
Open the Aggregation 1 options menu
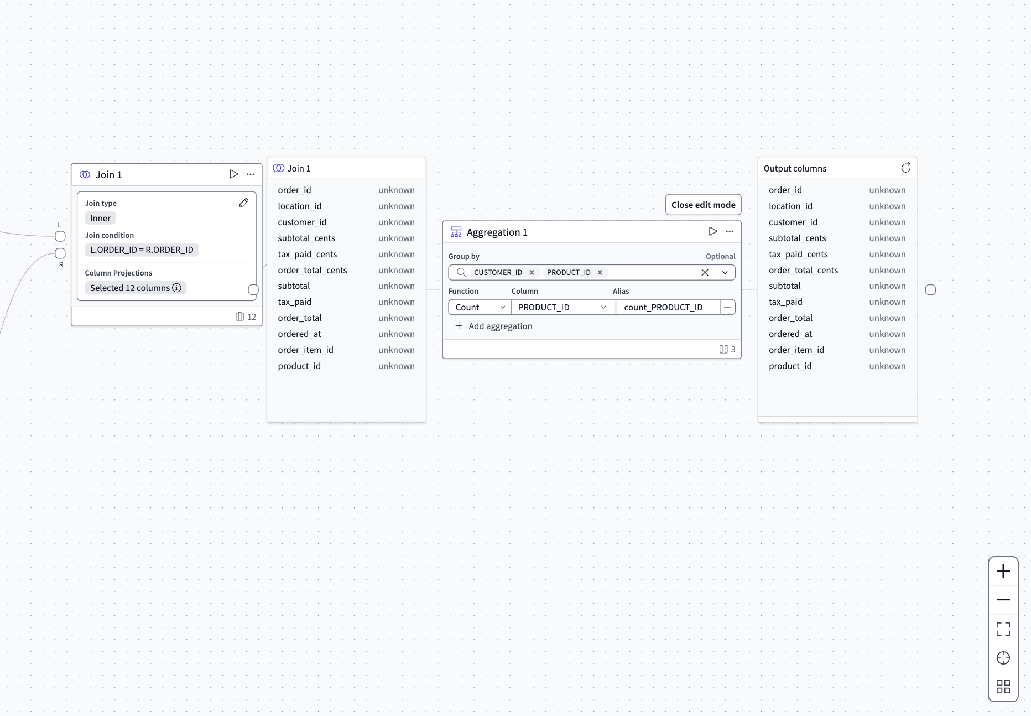[x=730, y=232]
